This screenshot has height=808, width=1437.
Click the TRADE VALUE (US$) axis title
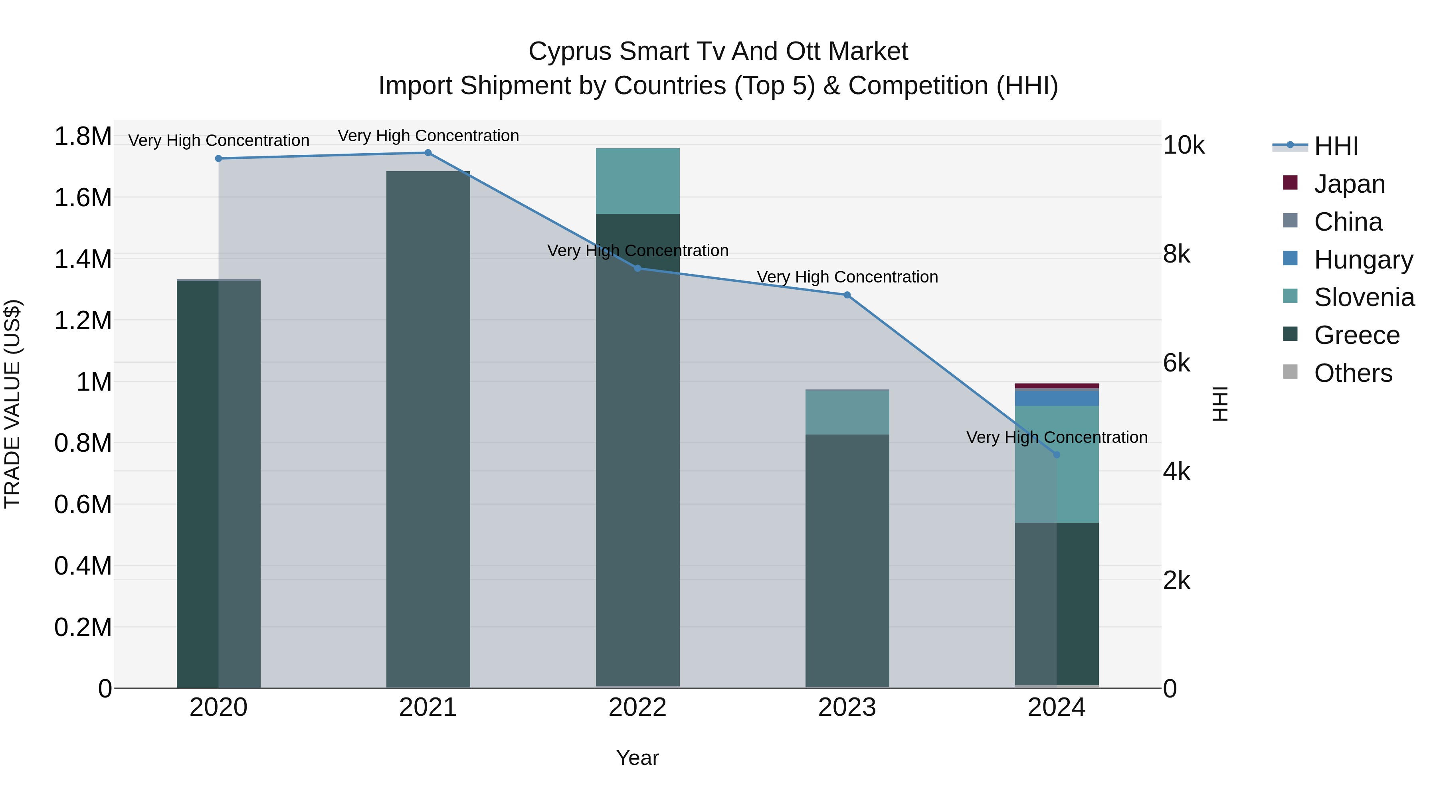(12, 404)
